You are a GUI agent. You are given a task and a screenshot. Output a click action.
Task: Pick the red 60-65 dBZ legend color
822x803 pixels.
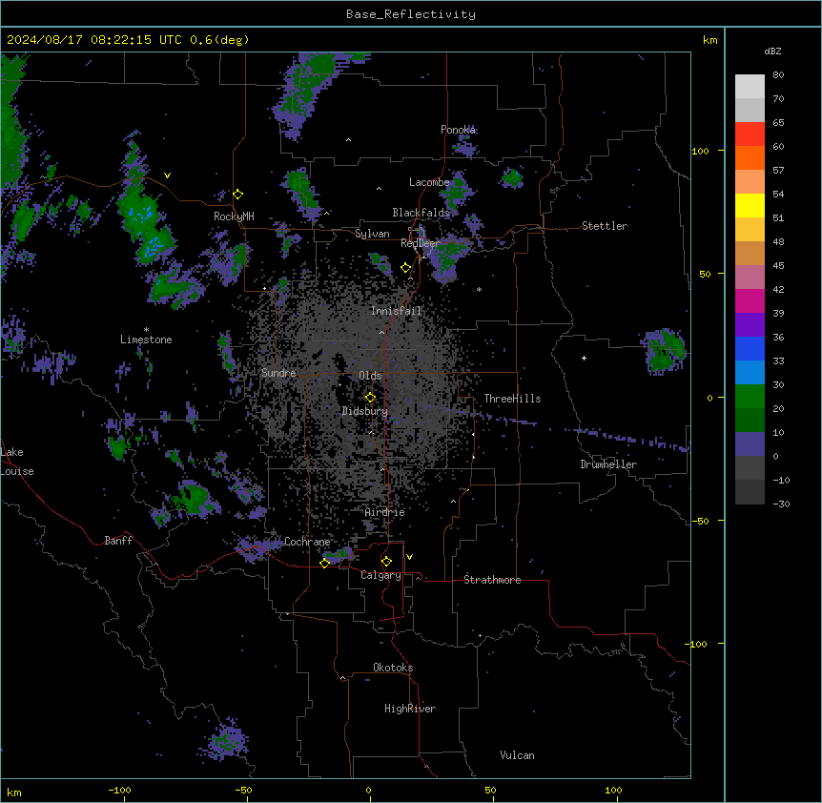click(750, 134)
